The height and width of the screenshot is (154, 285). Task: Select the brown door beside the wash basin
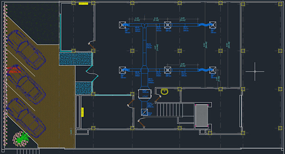pos(158,98)
